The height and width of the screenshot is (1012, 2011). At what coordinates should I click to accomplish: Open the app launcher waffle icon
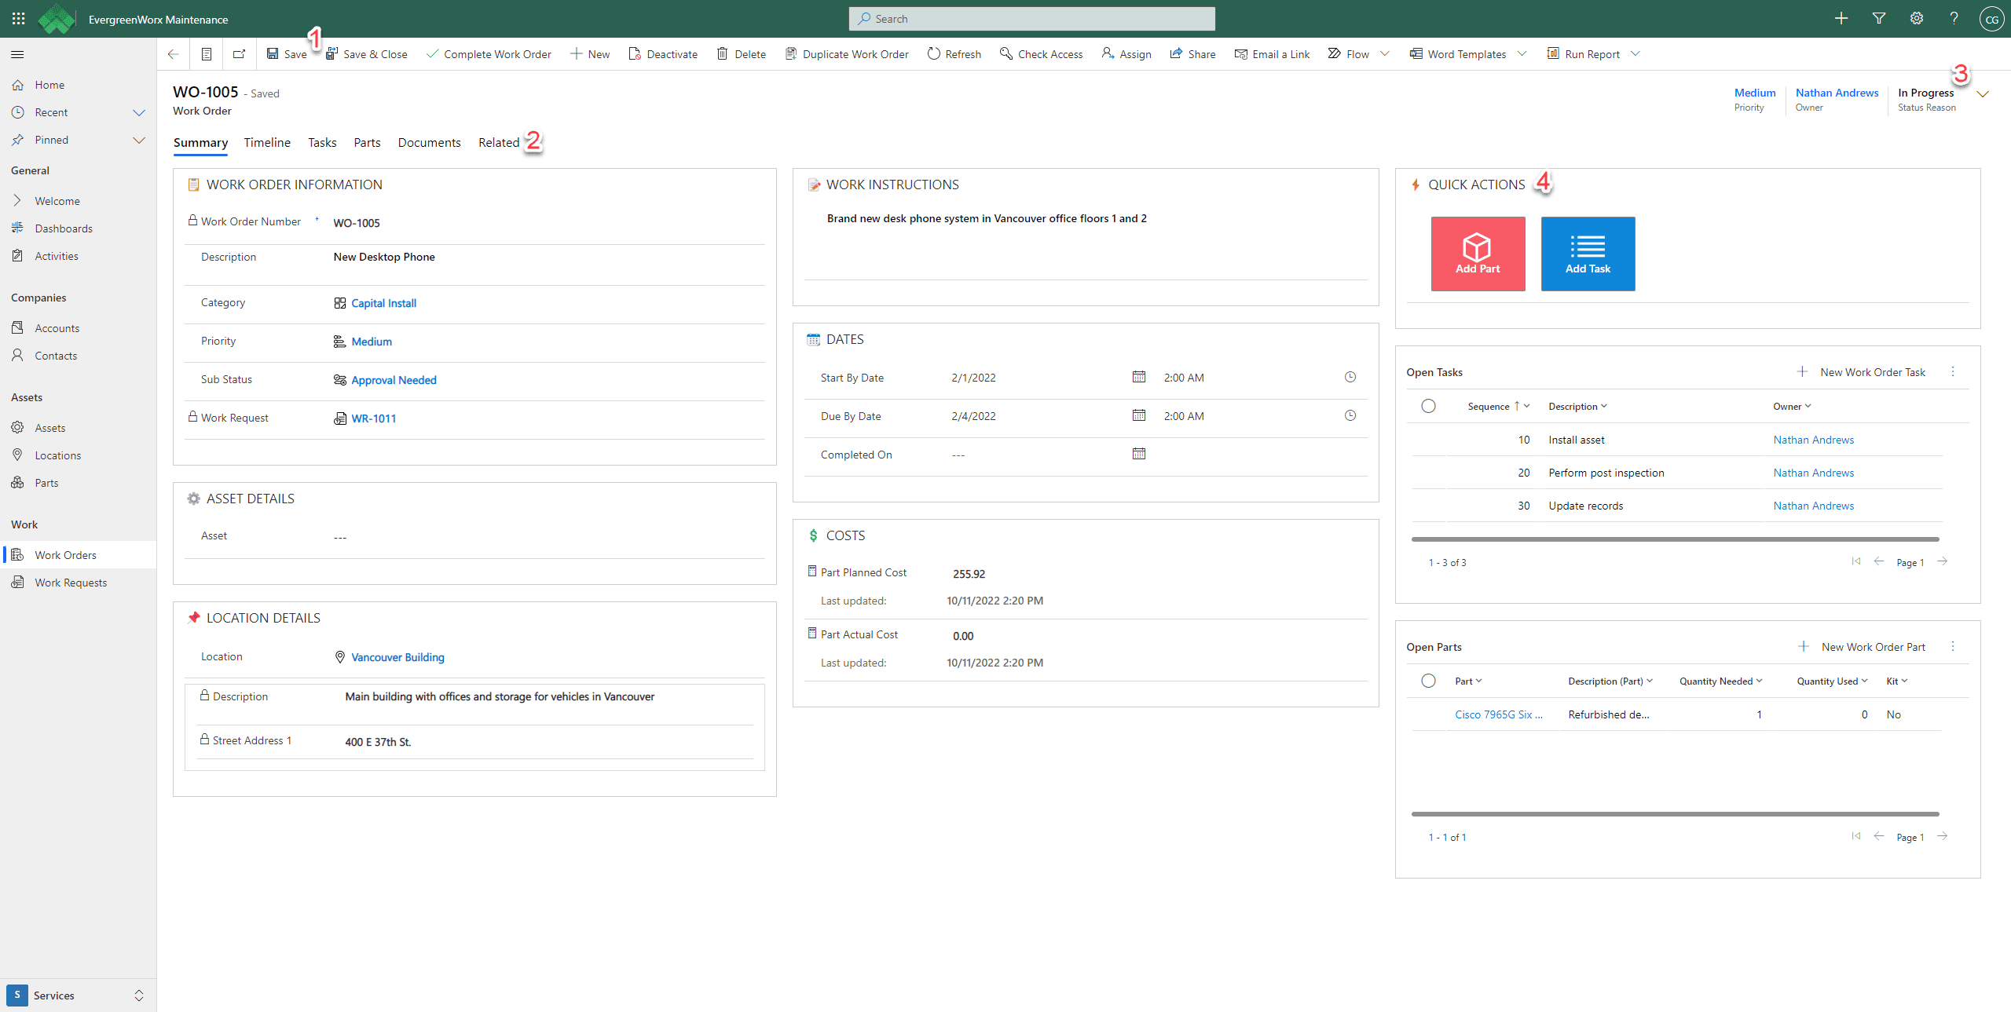coord(18,18)
